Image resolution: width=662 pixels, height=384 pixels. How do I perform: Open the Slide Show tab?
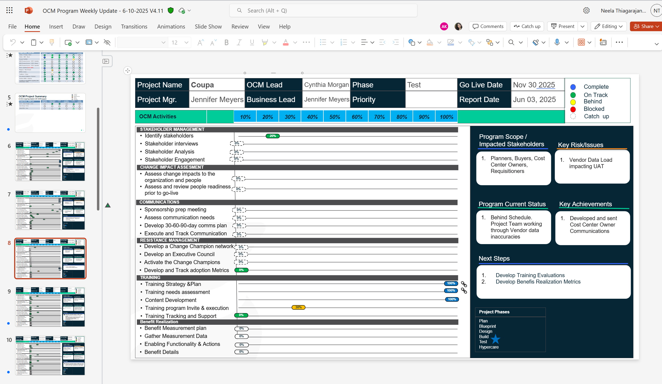coord(208,26)
